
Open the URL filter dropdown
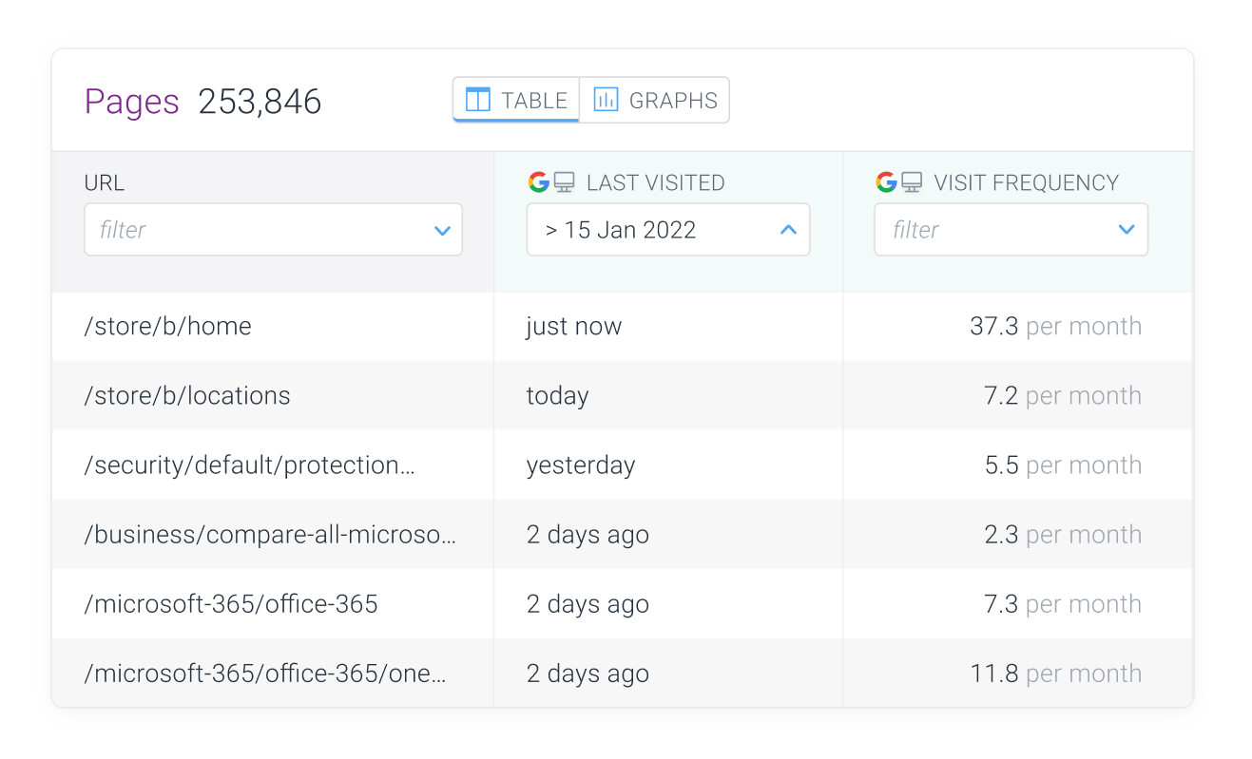coord(441,229)
